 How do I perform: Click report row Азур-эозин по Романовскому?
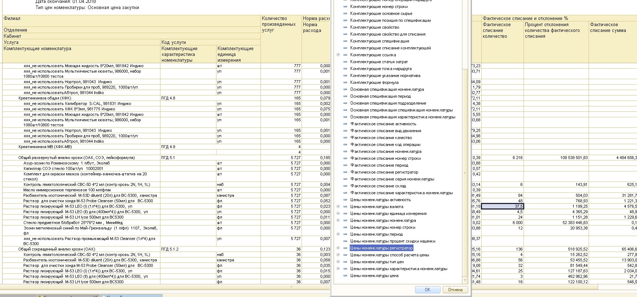pos(67,163)
